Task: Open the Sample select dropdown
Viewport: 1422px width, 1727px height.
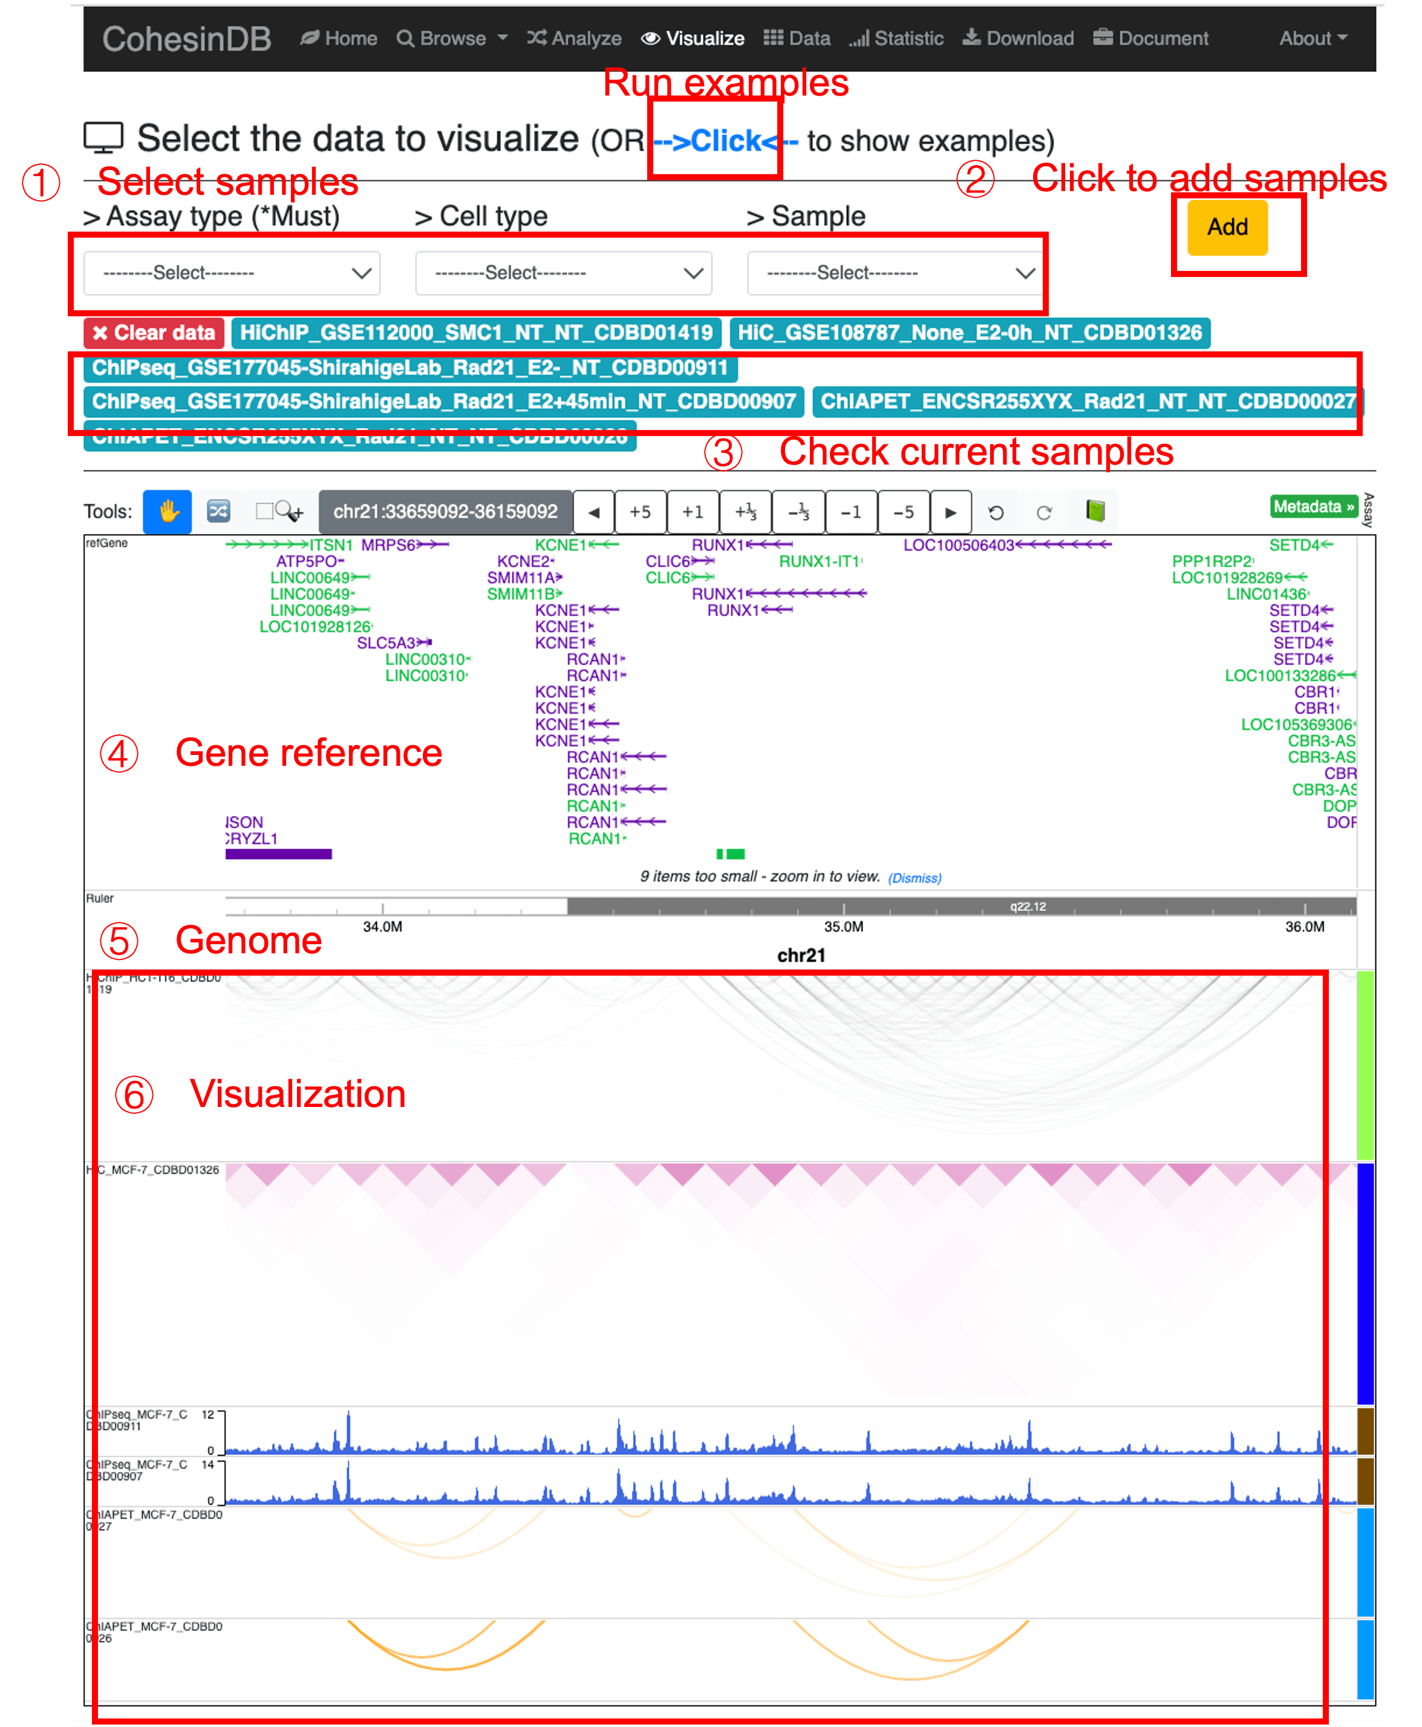Action: (x=894, y=273)
